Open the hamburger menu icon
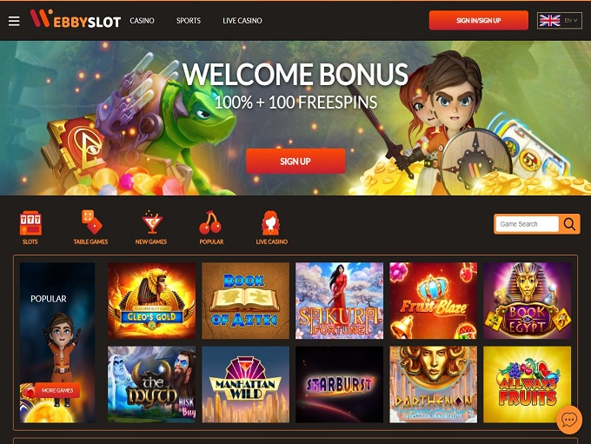The image size is (591, 444). click(x=14, y=21)
